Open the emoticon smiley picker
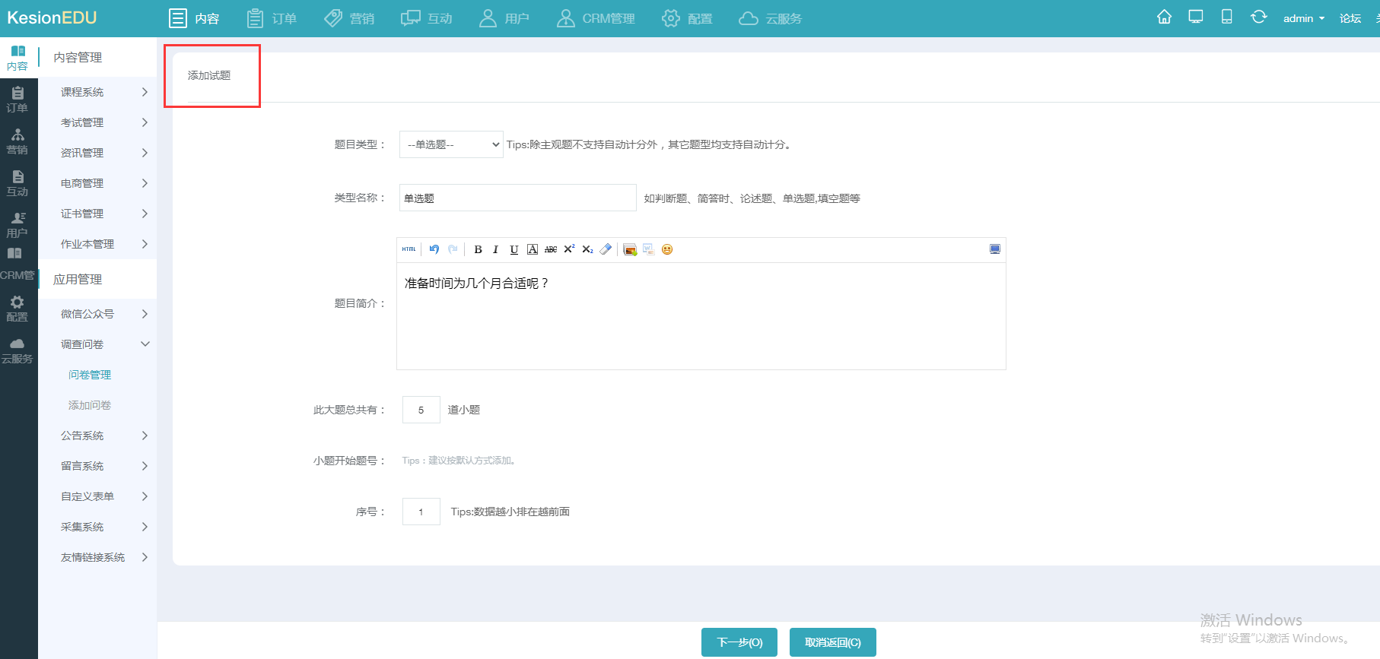The width and height of the screenshot is (1380, 659). (x=667, y=249)
